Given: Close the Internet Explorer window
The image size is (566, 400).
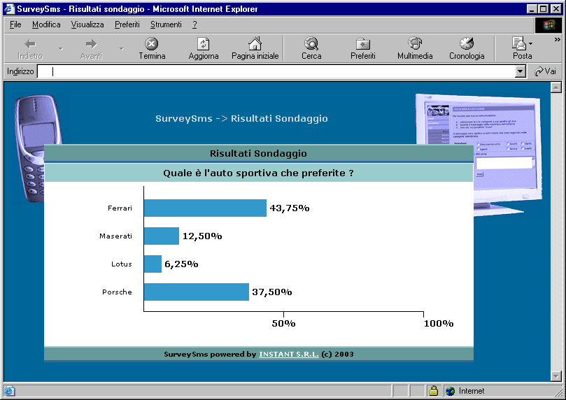Looking at the screenshot, I should coord(556,8).
